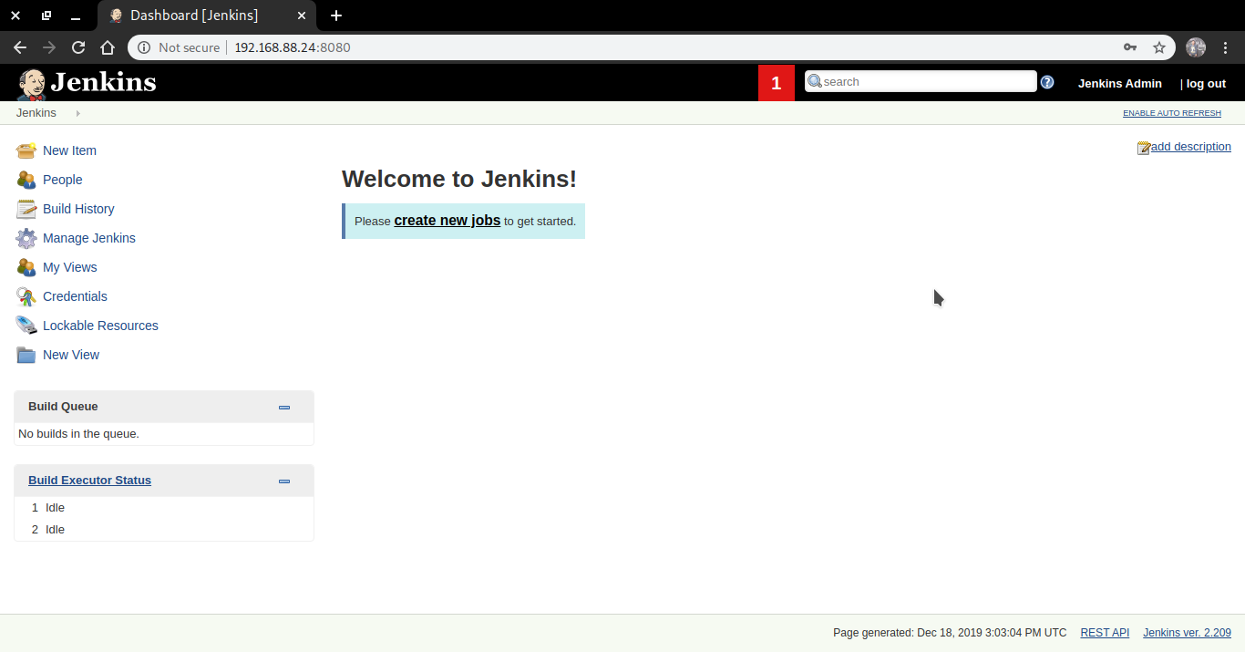
Task: Open the New View link
Action: click(x=71, y=355)
